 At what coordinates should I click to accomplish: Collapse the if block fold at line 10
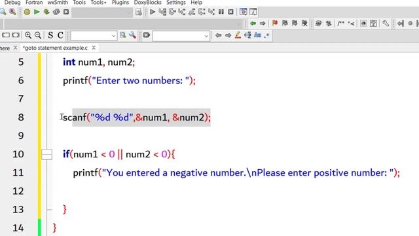tap(46, 155)
